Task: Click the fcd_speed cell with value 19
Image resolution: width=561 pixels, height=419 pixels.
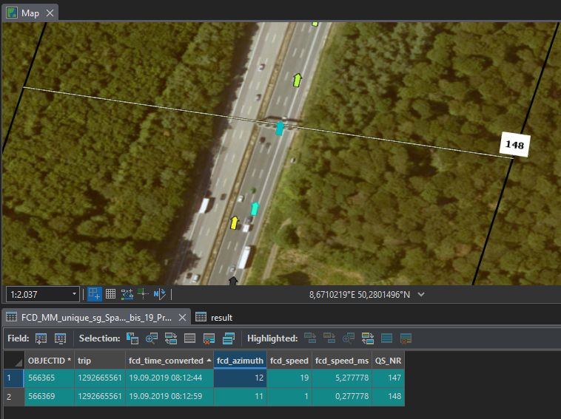Action: point(289,379)
